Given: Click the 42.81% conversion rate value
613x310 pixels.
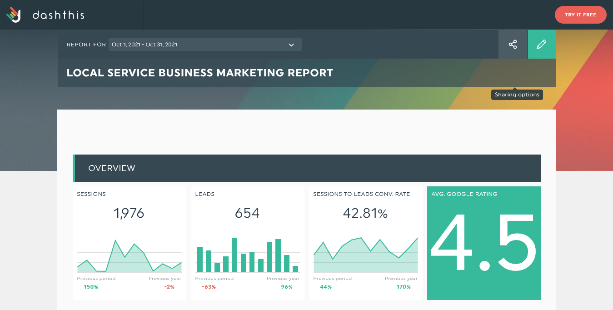Looking at the screenshot, I should click(x=365, y=213).
